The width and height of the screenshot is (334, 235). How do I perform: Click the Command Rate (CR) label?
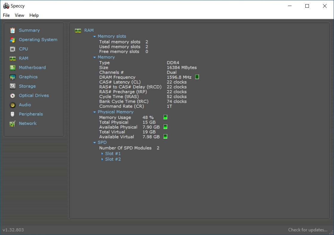[x=122, y=106]
